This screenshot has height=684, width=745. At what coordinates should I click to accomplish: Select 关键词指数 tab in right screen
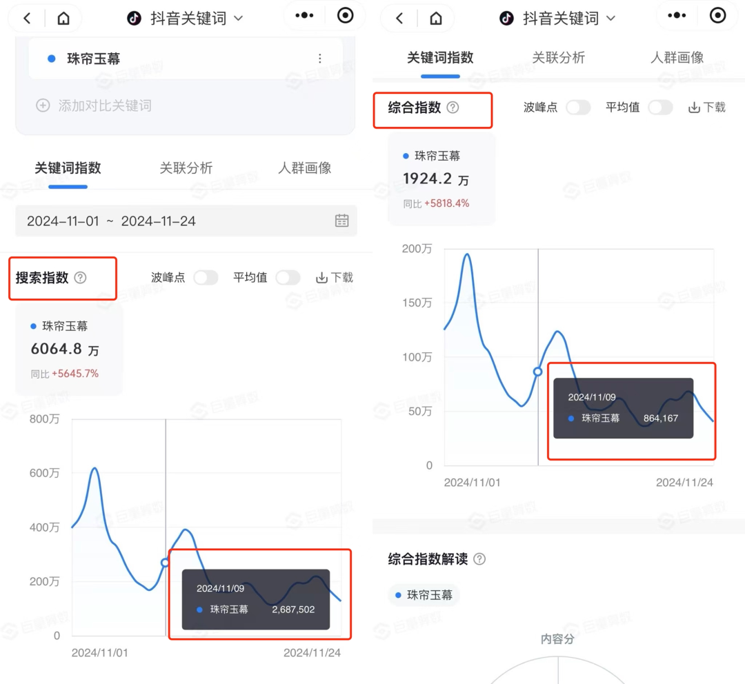(440, 57)
